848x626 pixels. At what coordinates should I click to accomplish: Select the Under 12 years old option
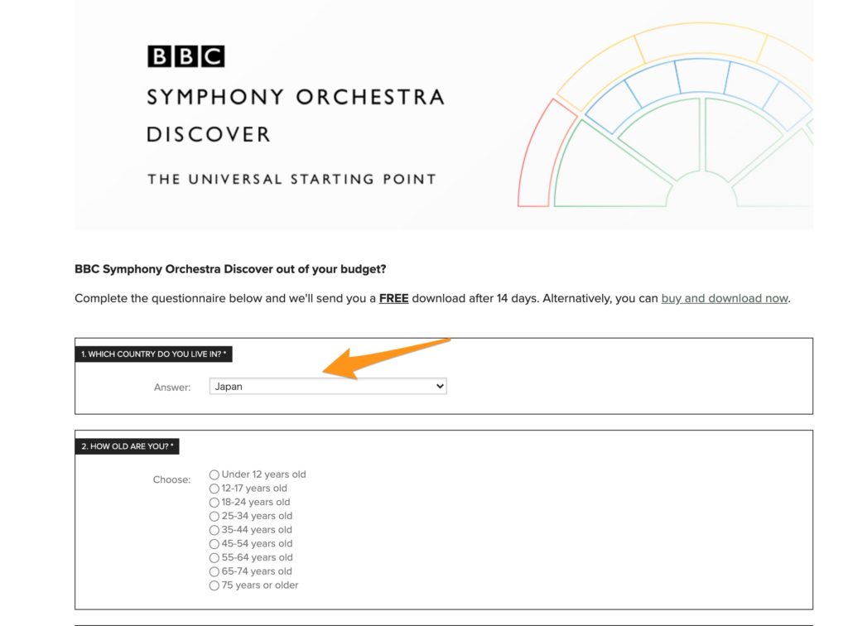point(214,474)
